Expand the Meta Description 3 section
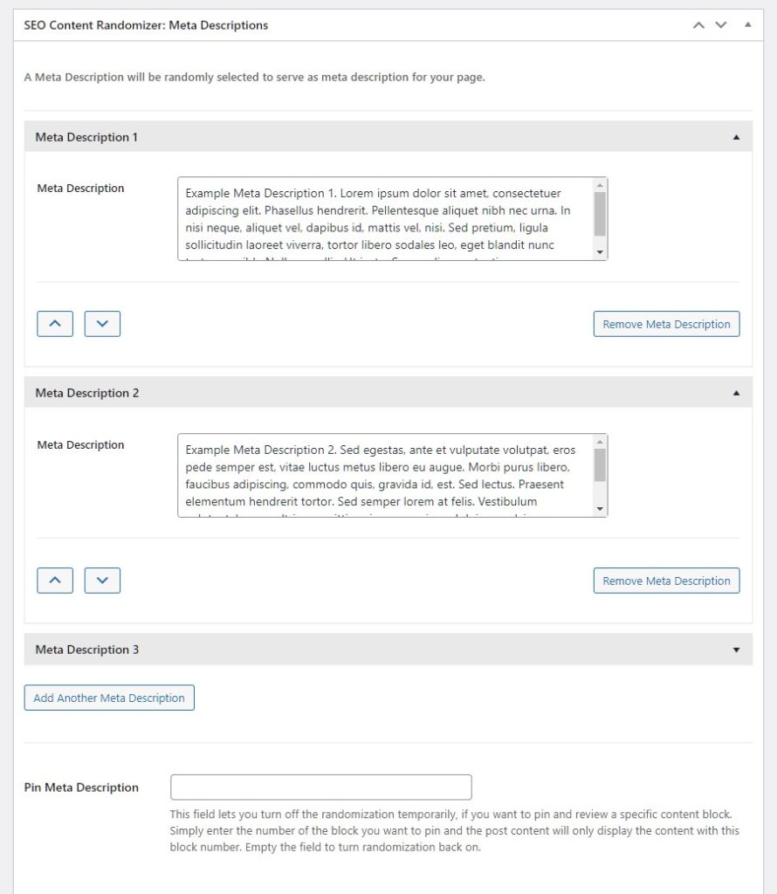The image size is (777, 894). point(734,650)
